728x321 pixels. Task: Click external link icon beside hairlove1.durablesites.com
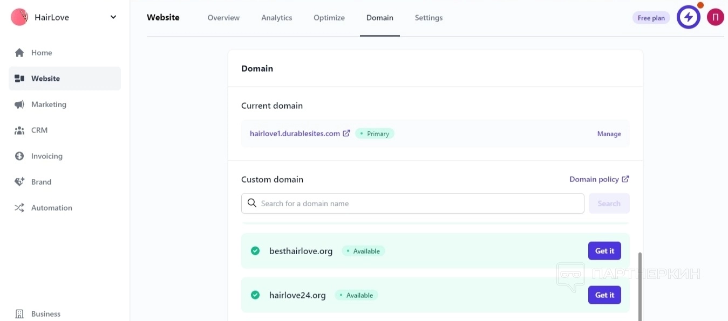[346, 134]
